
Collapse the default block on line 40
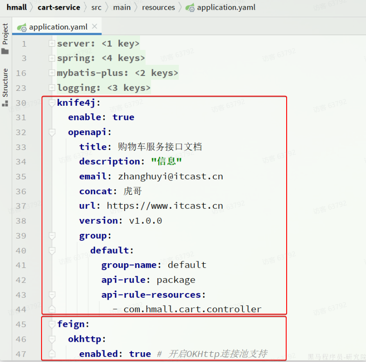point(52,251)
